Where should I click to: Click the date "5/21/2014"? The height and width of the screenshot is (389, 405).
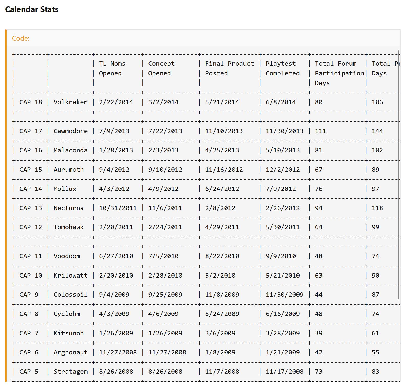coord(222,102)
